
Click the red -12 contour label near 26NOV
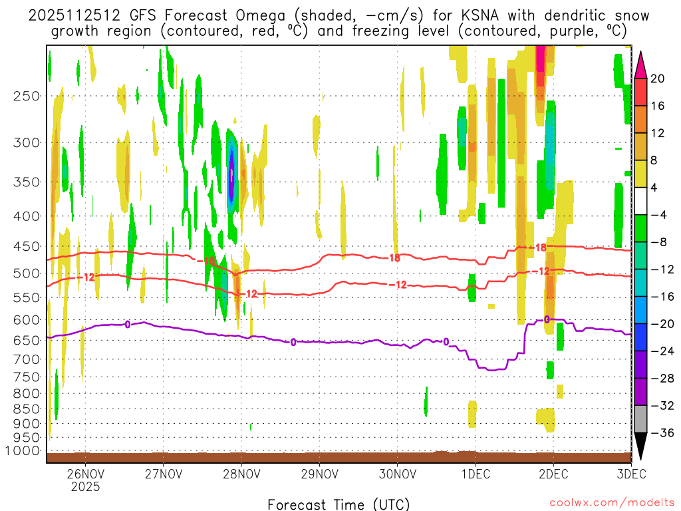[86, 277]
